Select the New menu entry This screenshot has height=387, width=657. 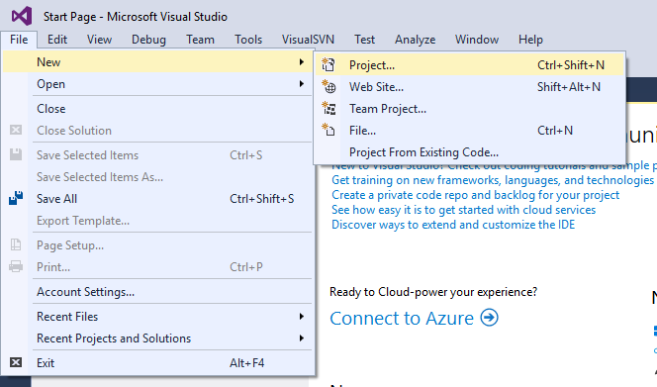tap(158, 62)
